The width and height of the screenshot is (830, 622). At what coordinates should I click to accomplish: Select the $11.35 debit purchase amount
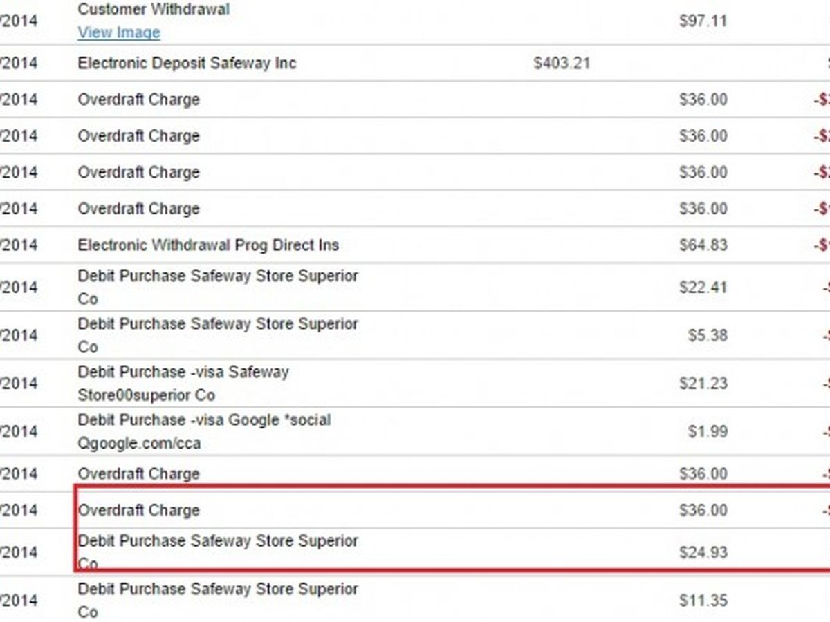(x=703, y=601)
